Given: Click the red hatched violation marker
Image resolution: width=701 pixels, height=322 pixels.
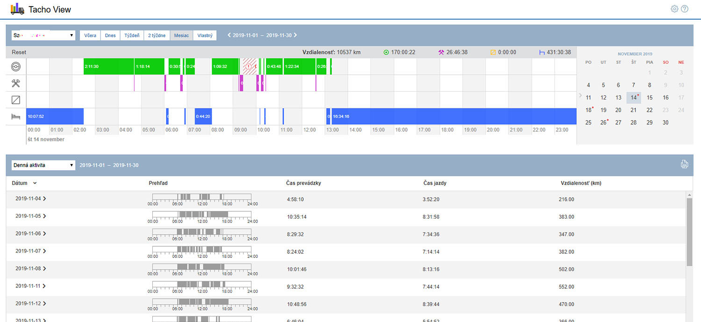Looking at the screenshot, I should pyautogui.click(x=250, y=66).
